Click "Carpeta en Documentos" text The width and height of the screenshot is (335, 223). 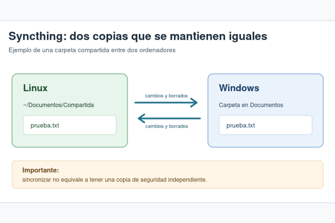pyautogui.click(x=251, y=105)
